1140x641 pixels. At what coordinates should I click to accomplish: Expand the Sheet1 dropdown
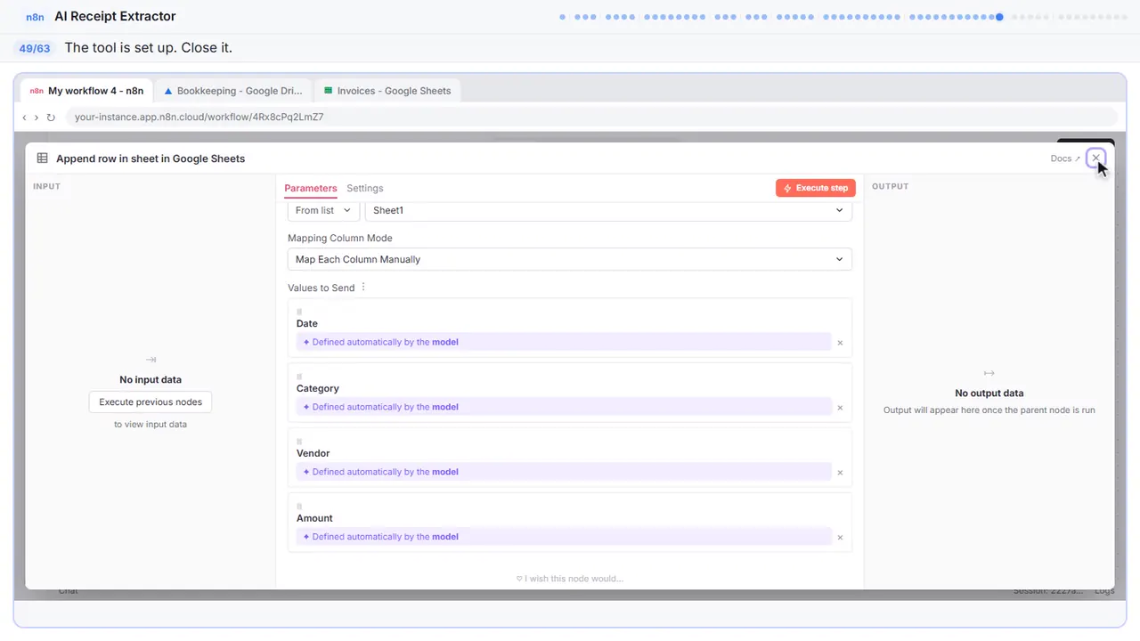click(608, 210)
